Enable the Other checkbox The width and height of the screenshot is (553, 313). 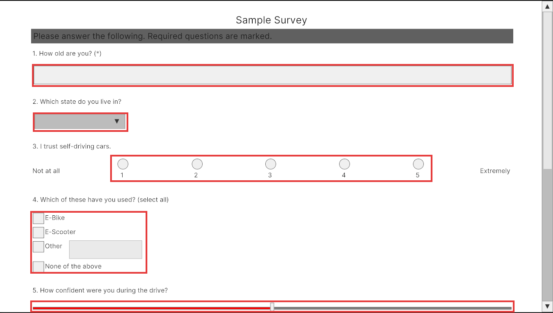(38, 247)
